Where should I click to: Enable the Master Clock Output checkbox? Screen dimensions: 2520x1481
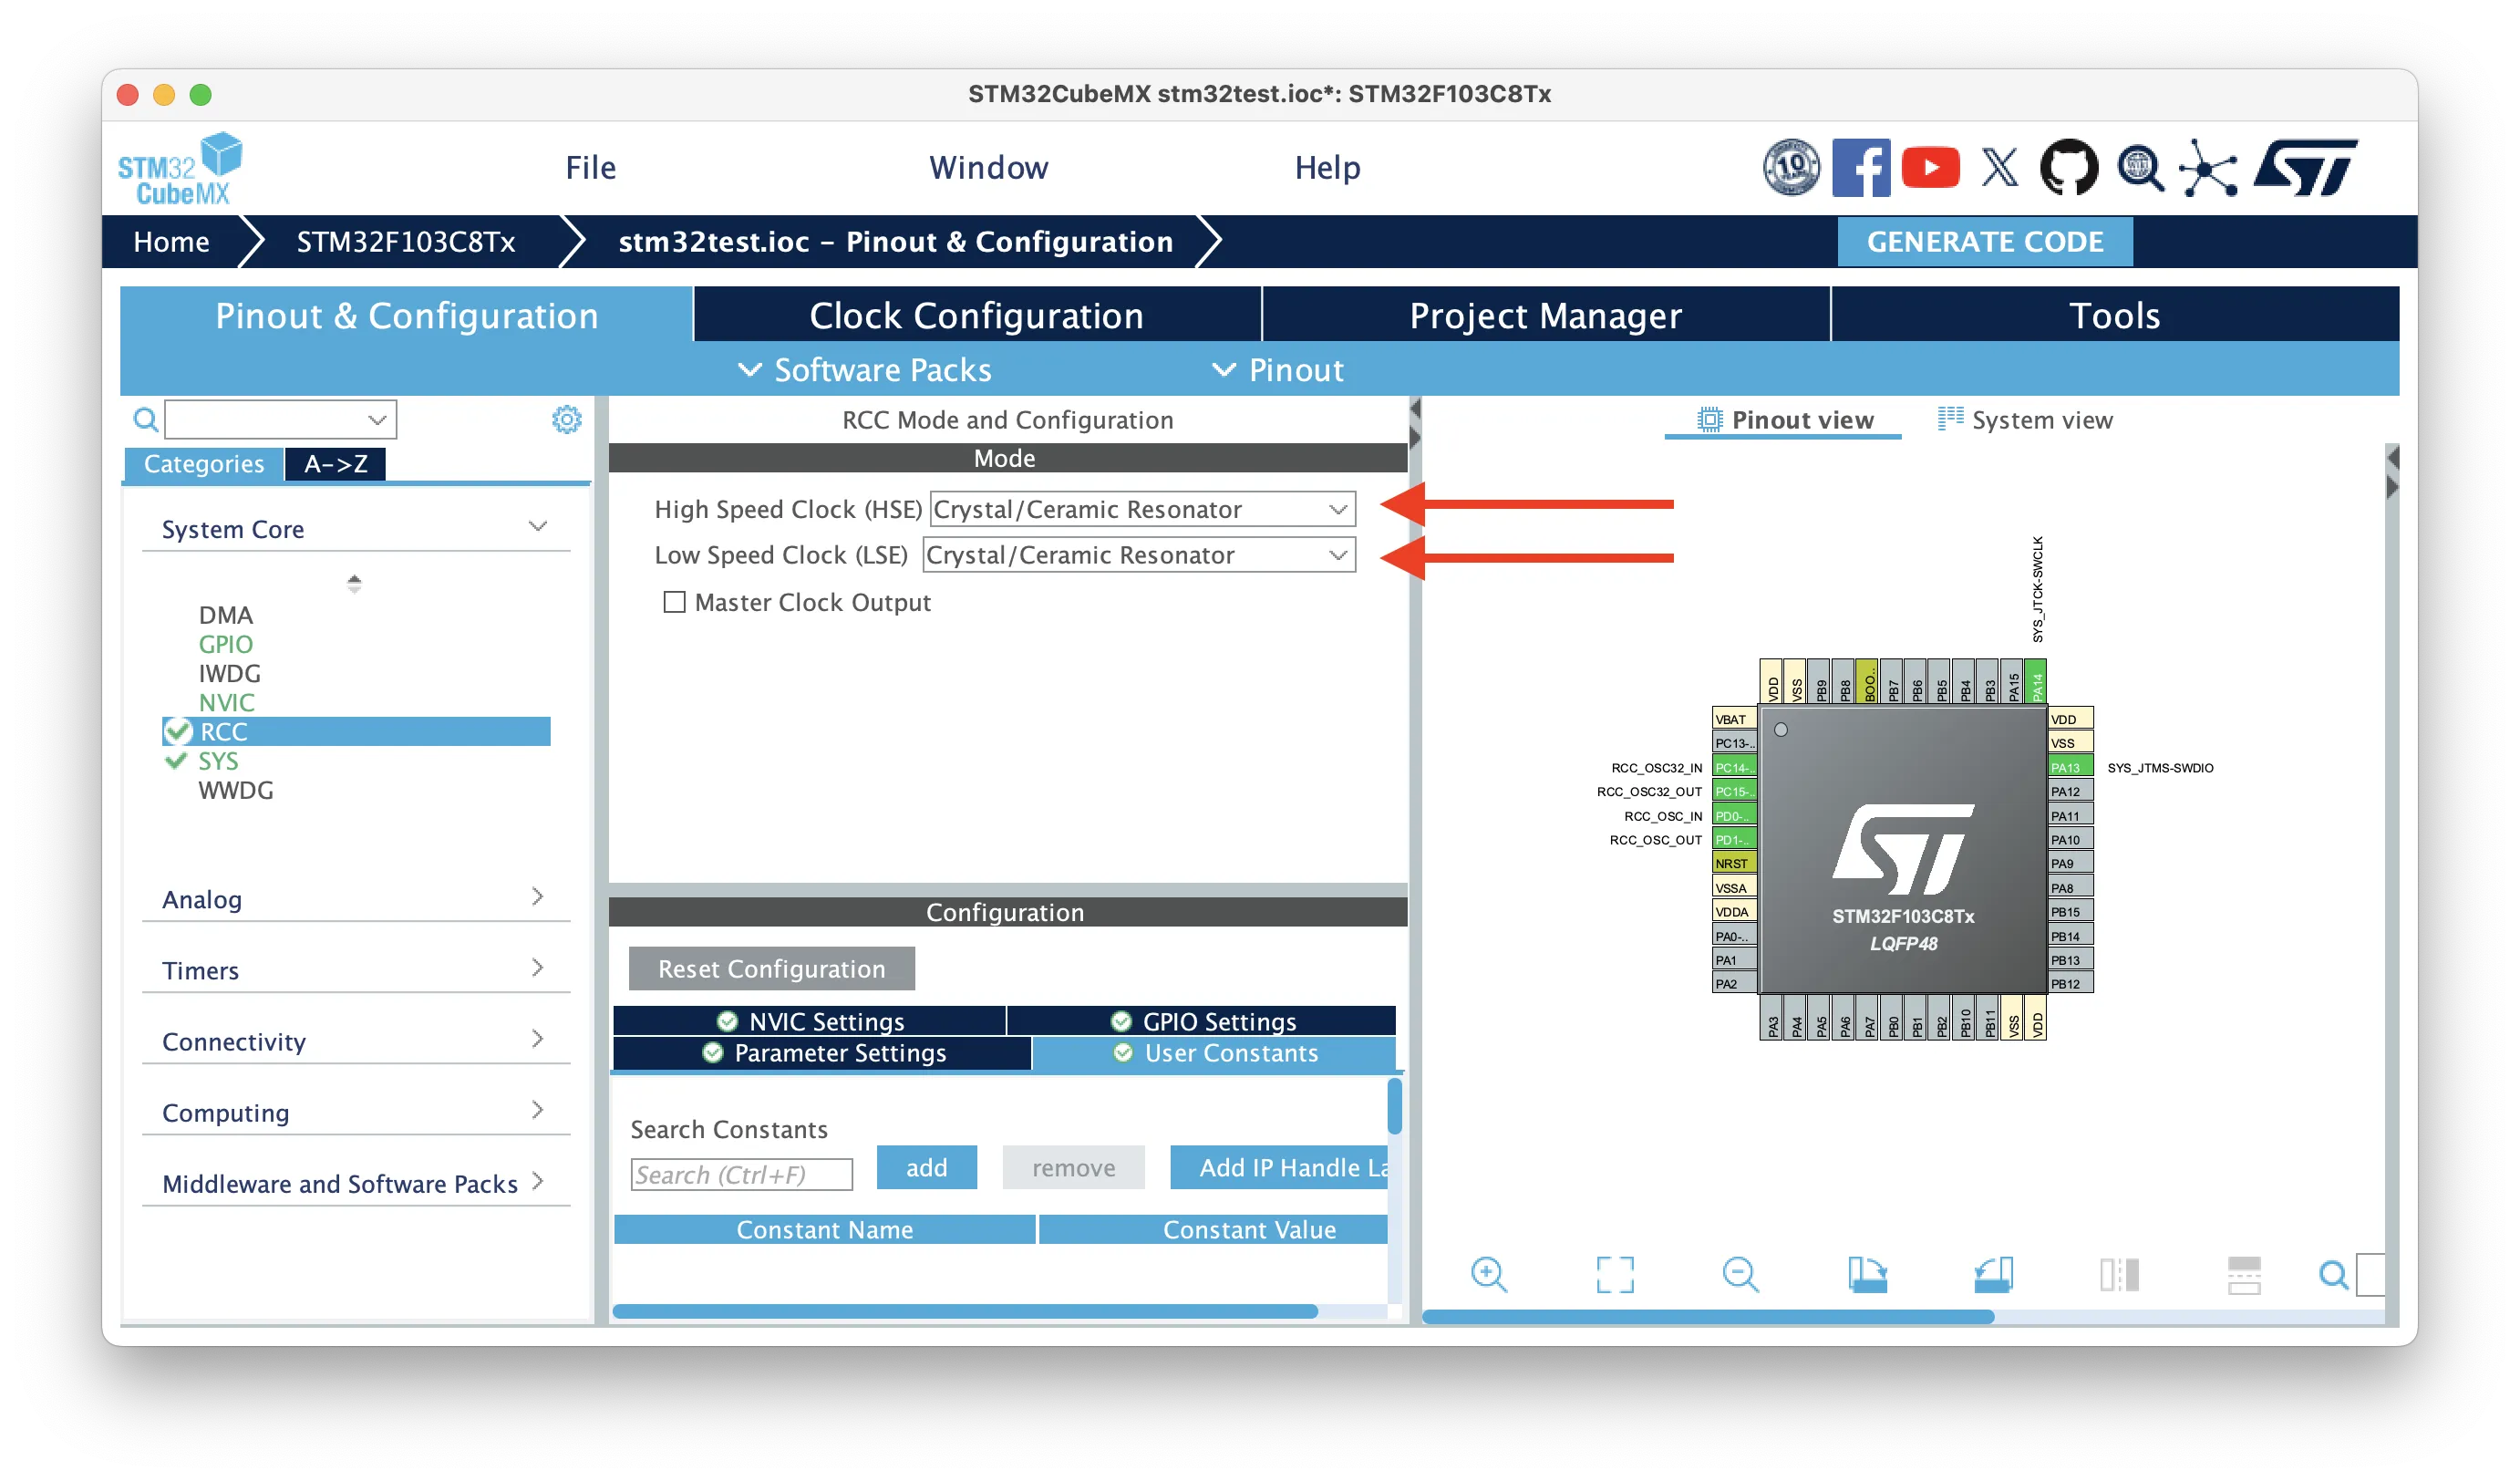(x=674, y=601)
